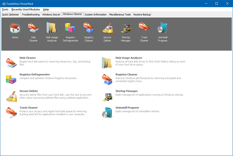
Task: Click the Registry Cleaner heading link
Action: tap(126, 74)
